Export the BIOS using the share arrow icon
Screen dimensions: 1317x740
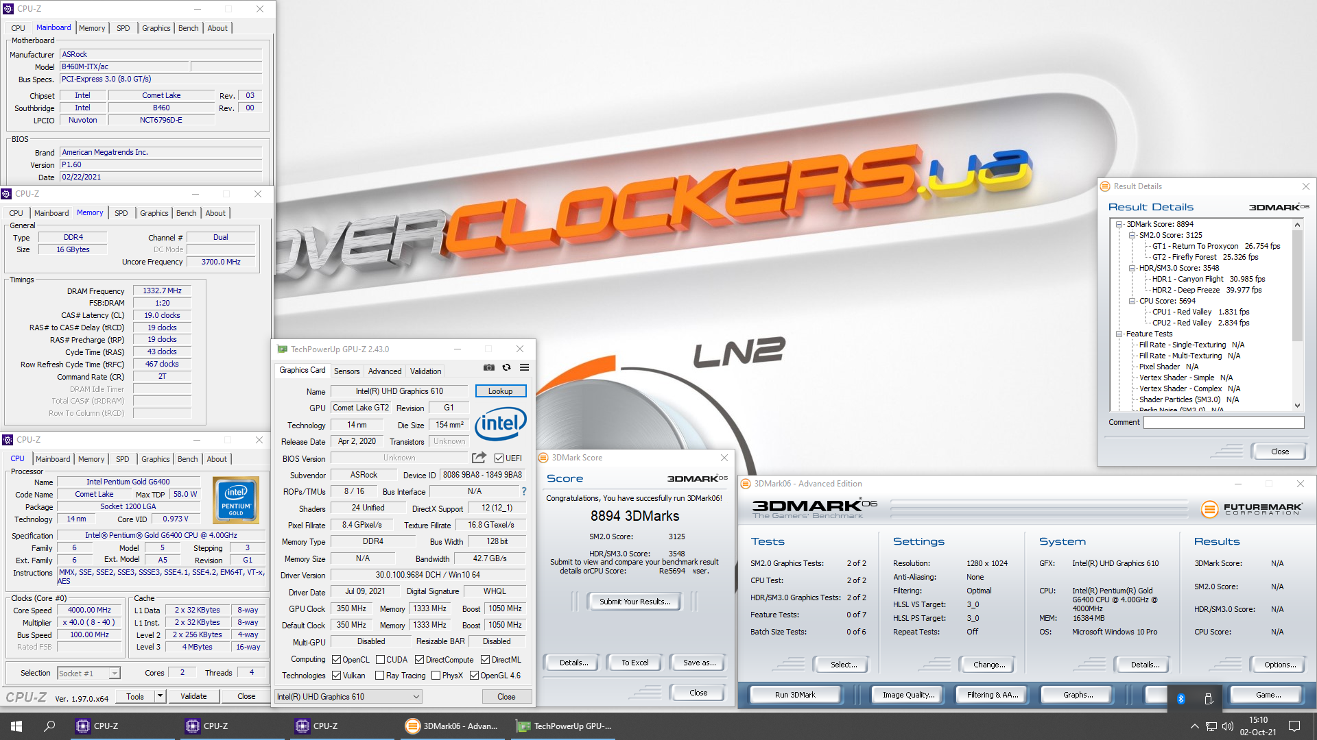(x=479, y=458)
